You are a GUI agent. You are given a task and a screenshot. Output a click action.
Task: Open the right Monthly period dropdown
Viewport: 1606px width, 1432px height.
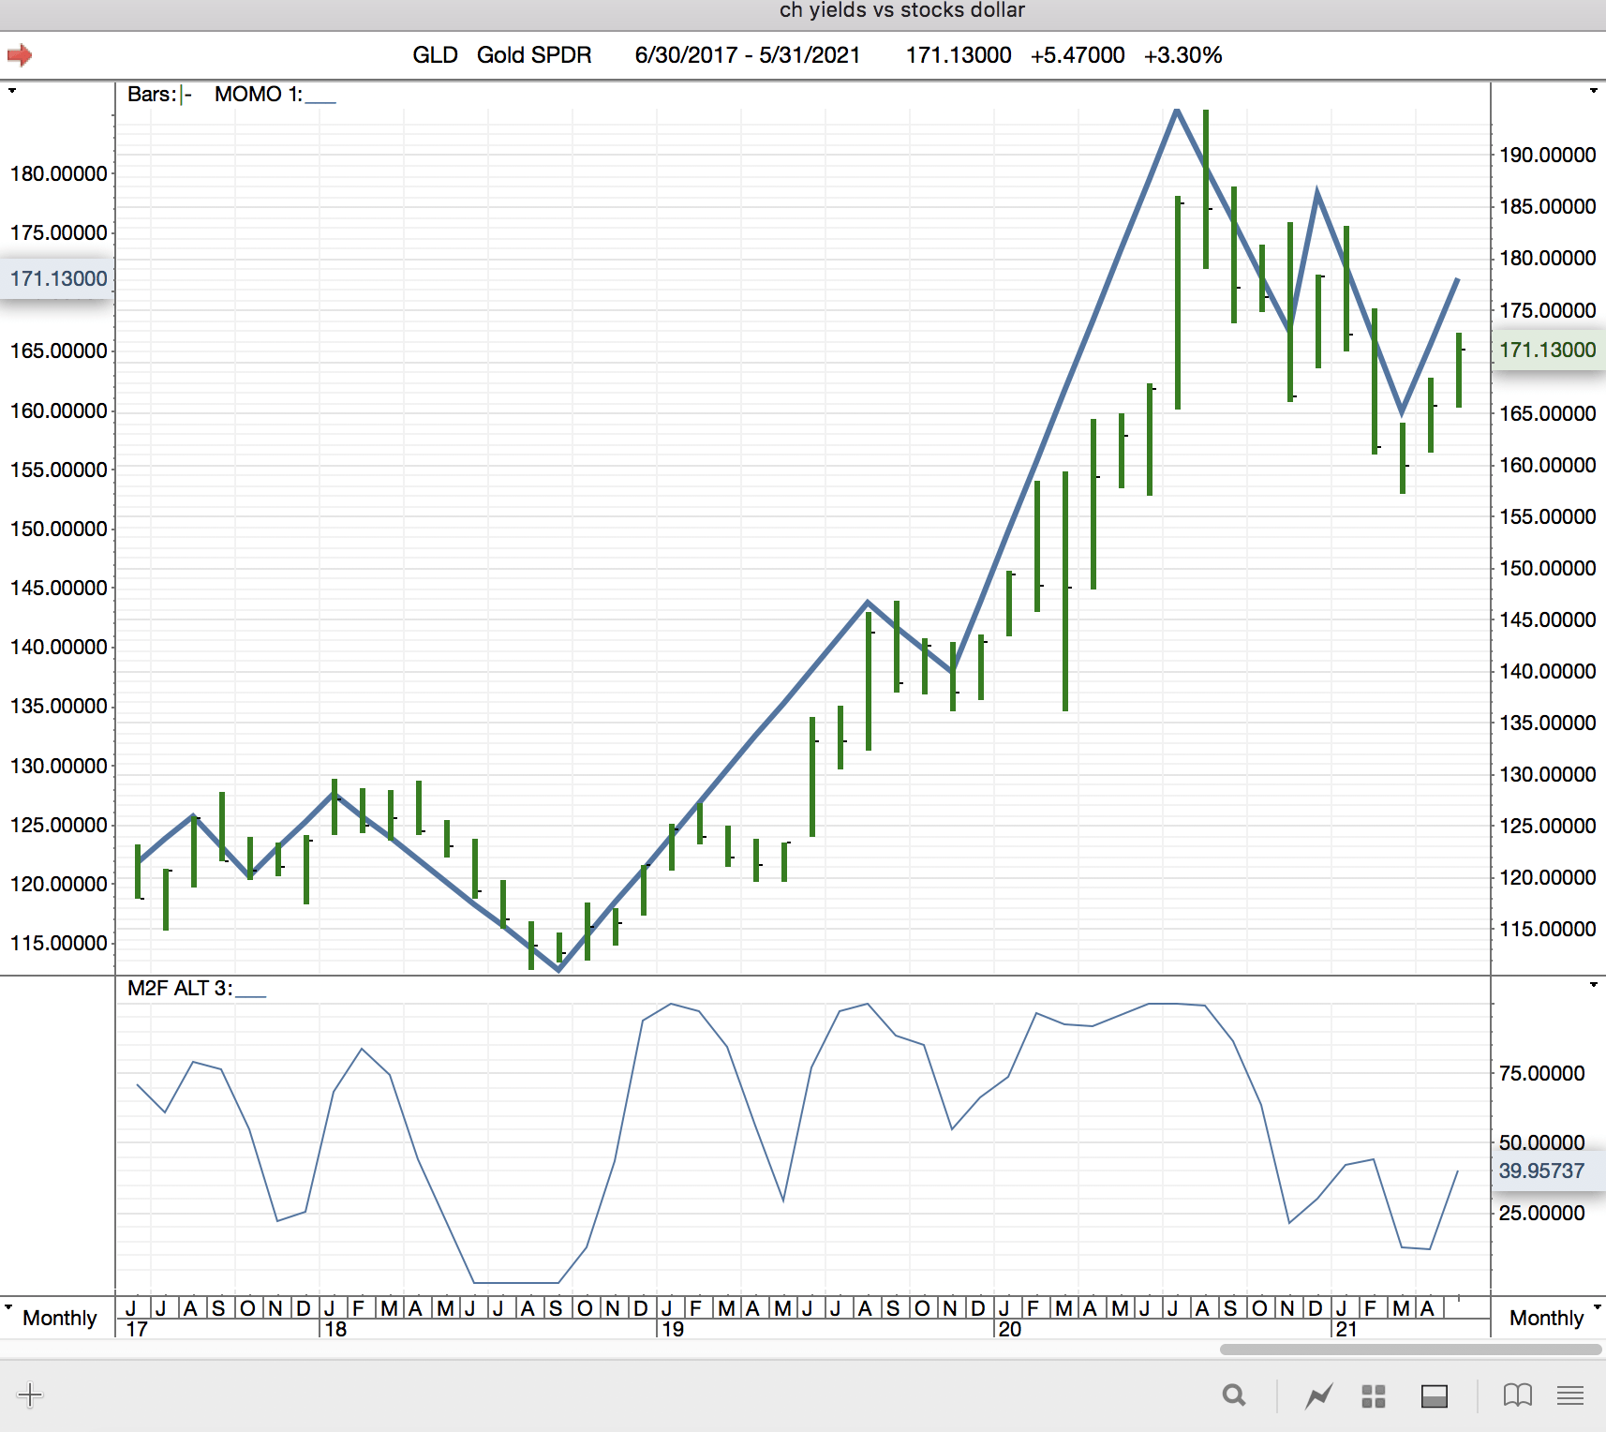point(1554,1317)
